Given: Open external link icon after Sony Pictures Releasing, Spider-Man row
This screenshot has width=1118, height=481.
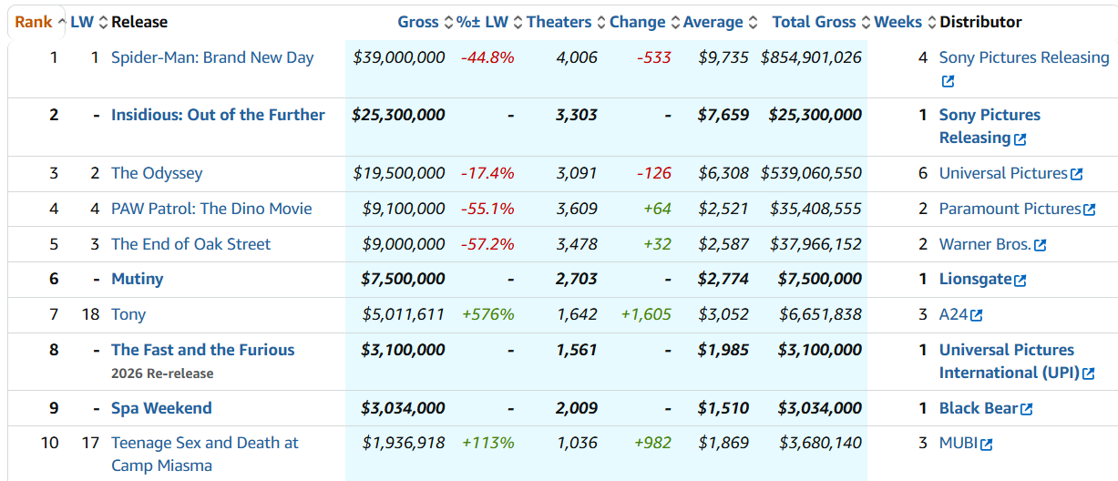Looking at the screenshot, I should coord(948,81).
